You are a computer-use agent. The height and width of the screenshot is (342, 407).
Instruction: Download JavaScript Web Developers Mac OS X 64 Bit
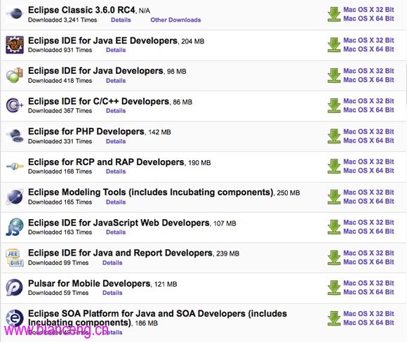(x=368, y=232)
